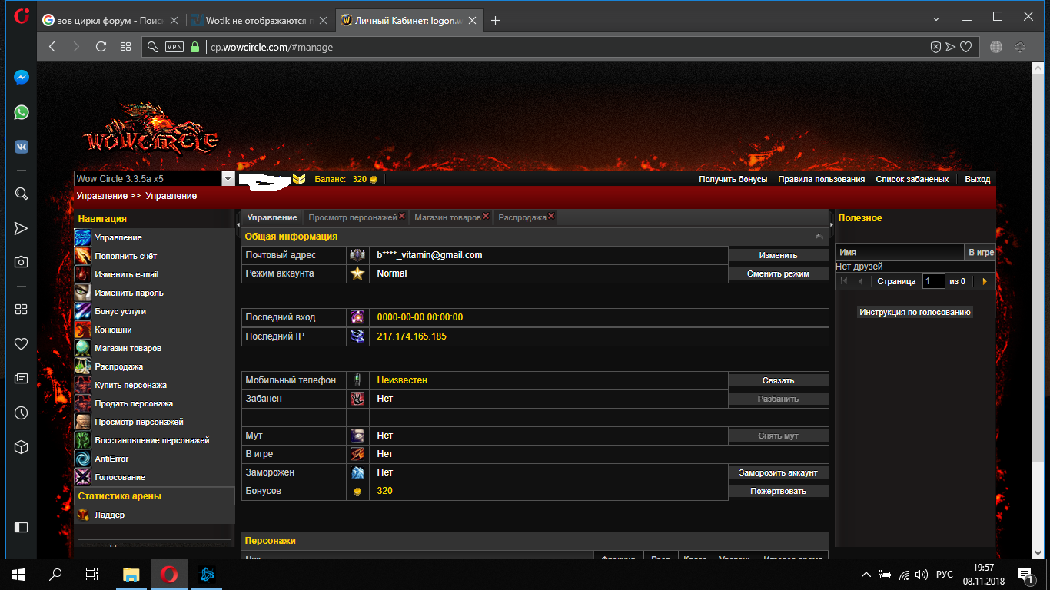This screenshot has width=1050, height=590.
Task: Show hidden system tray icons
Action: [866, 574]
